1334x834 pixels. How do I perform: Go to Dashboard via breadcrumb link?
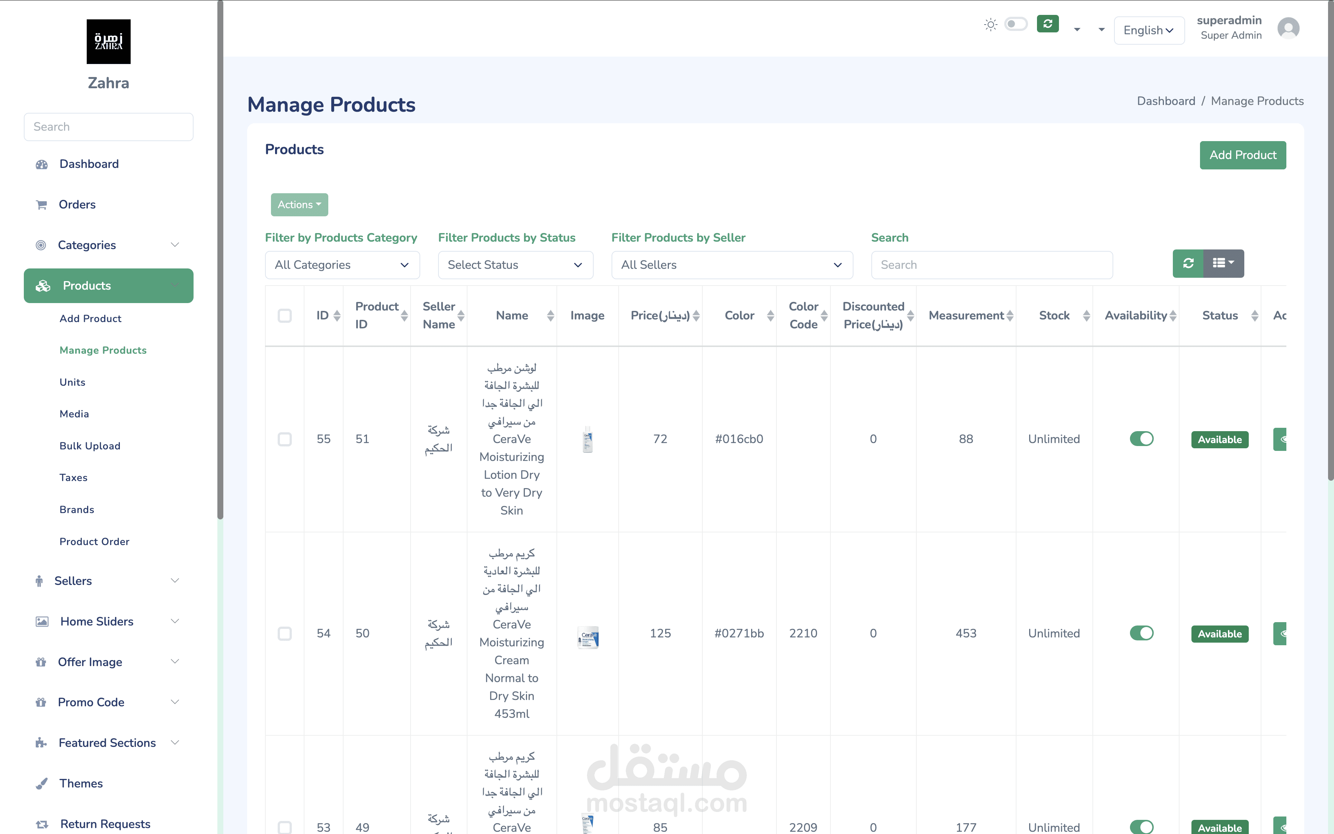[x=1166, y=101]
